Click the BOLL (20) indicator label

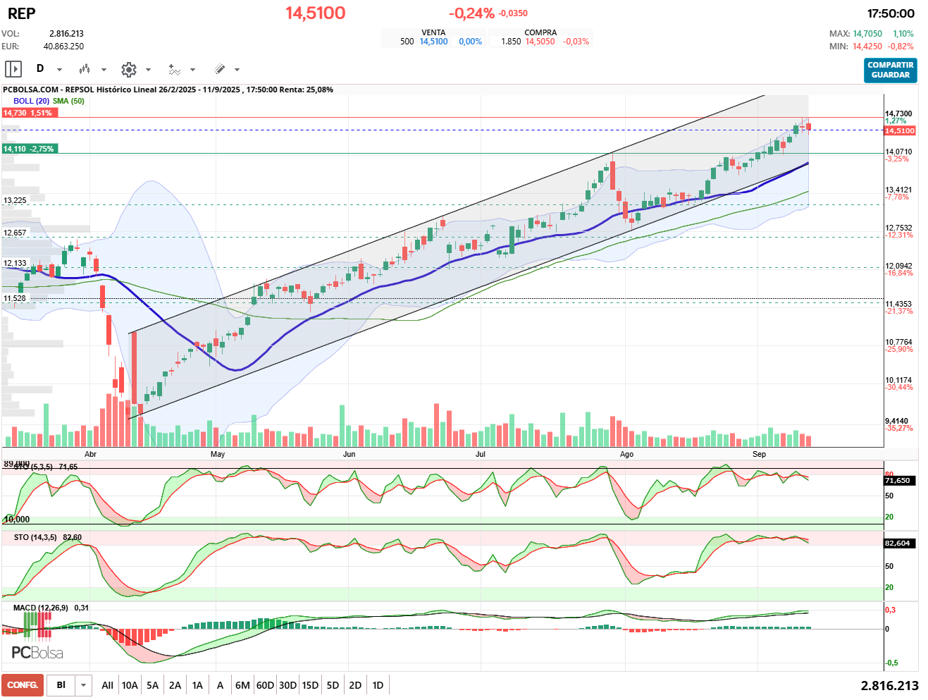[x=31, y=101]
